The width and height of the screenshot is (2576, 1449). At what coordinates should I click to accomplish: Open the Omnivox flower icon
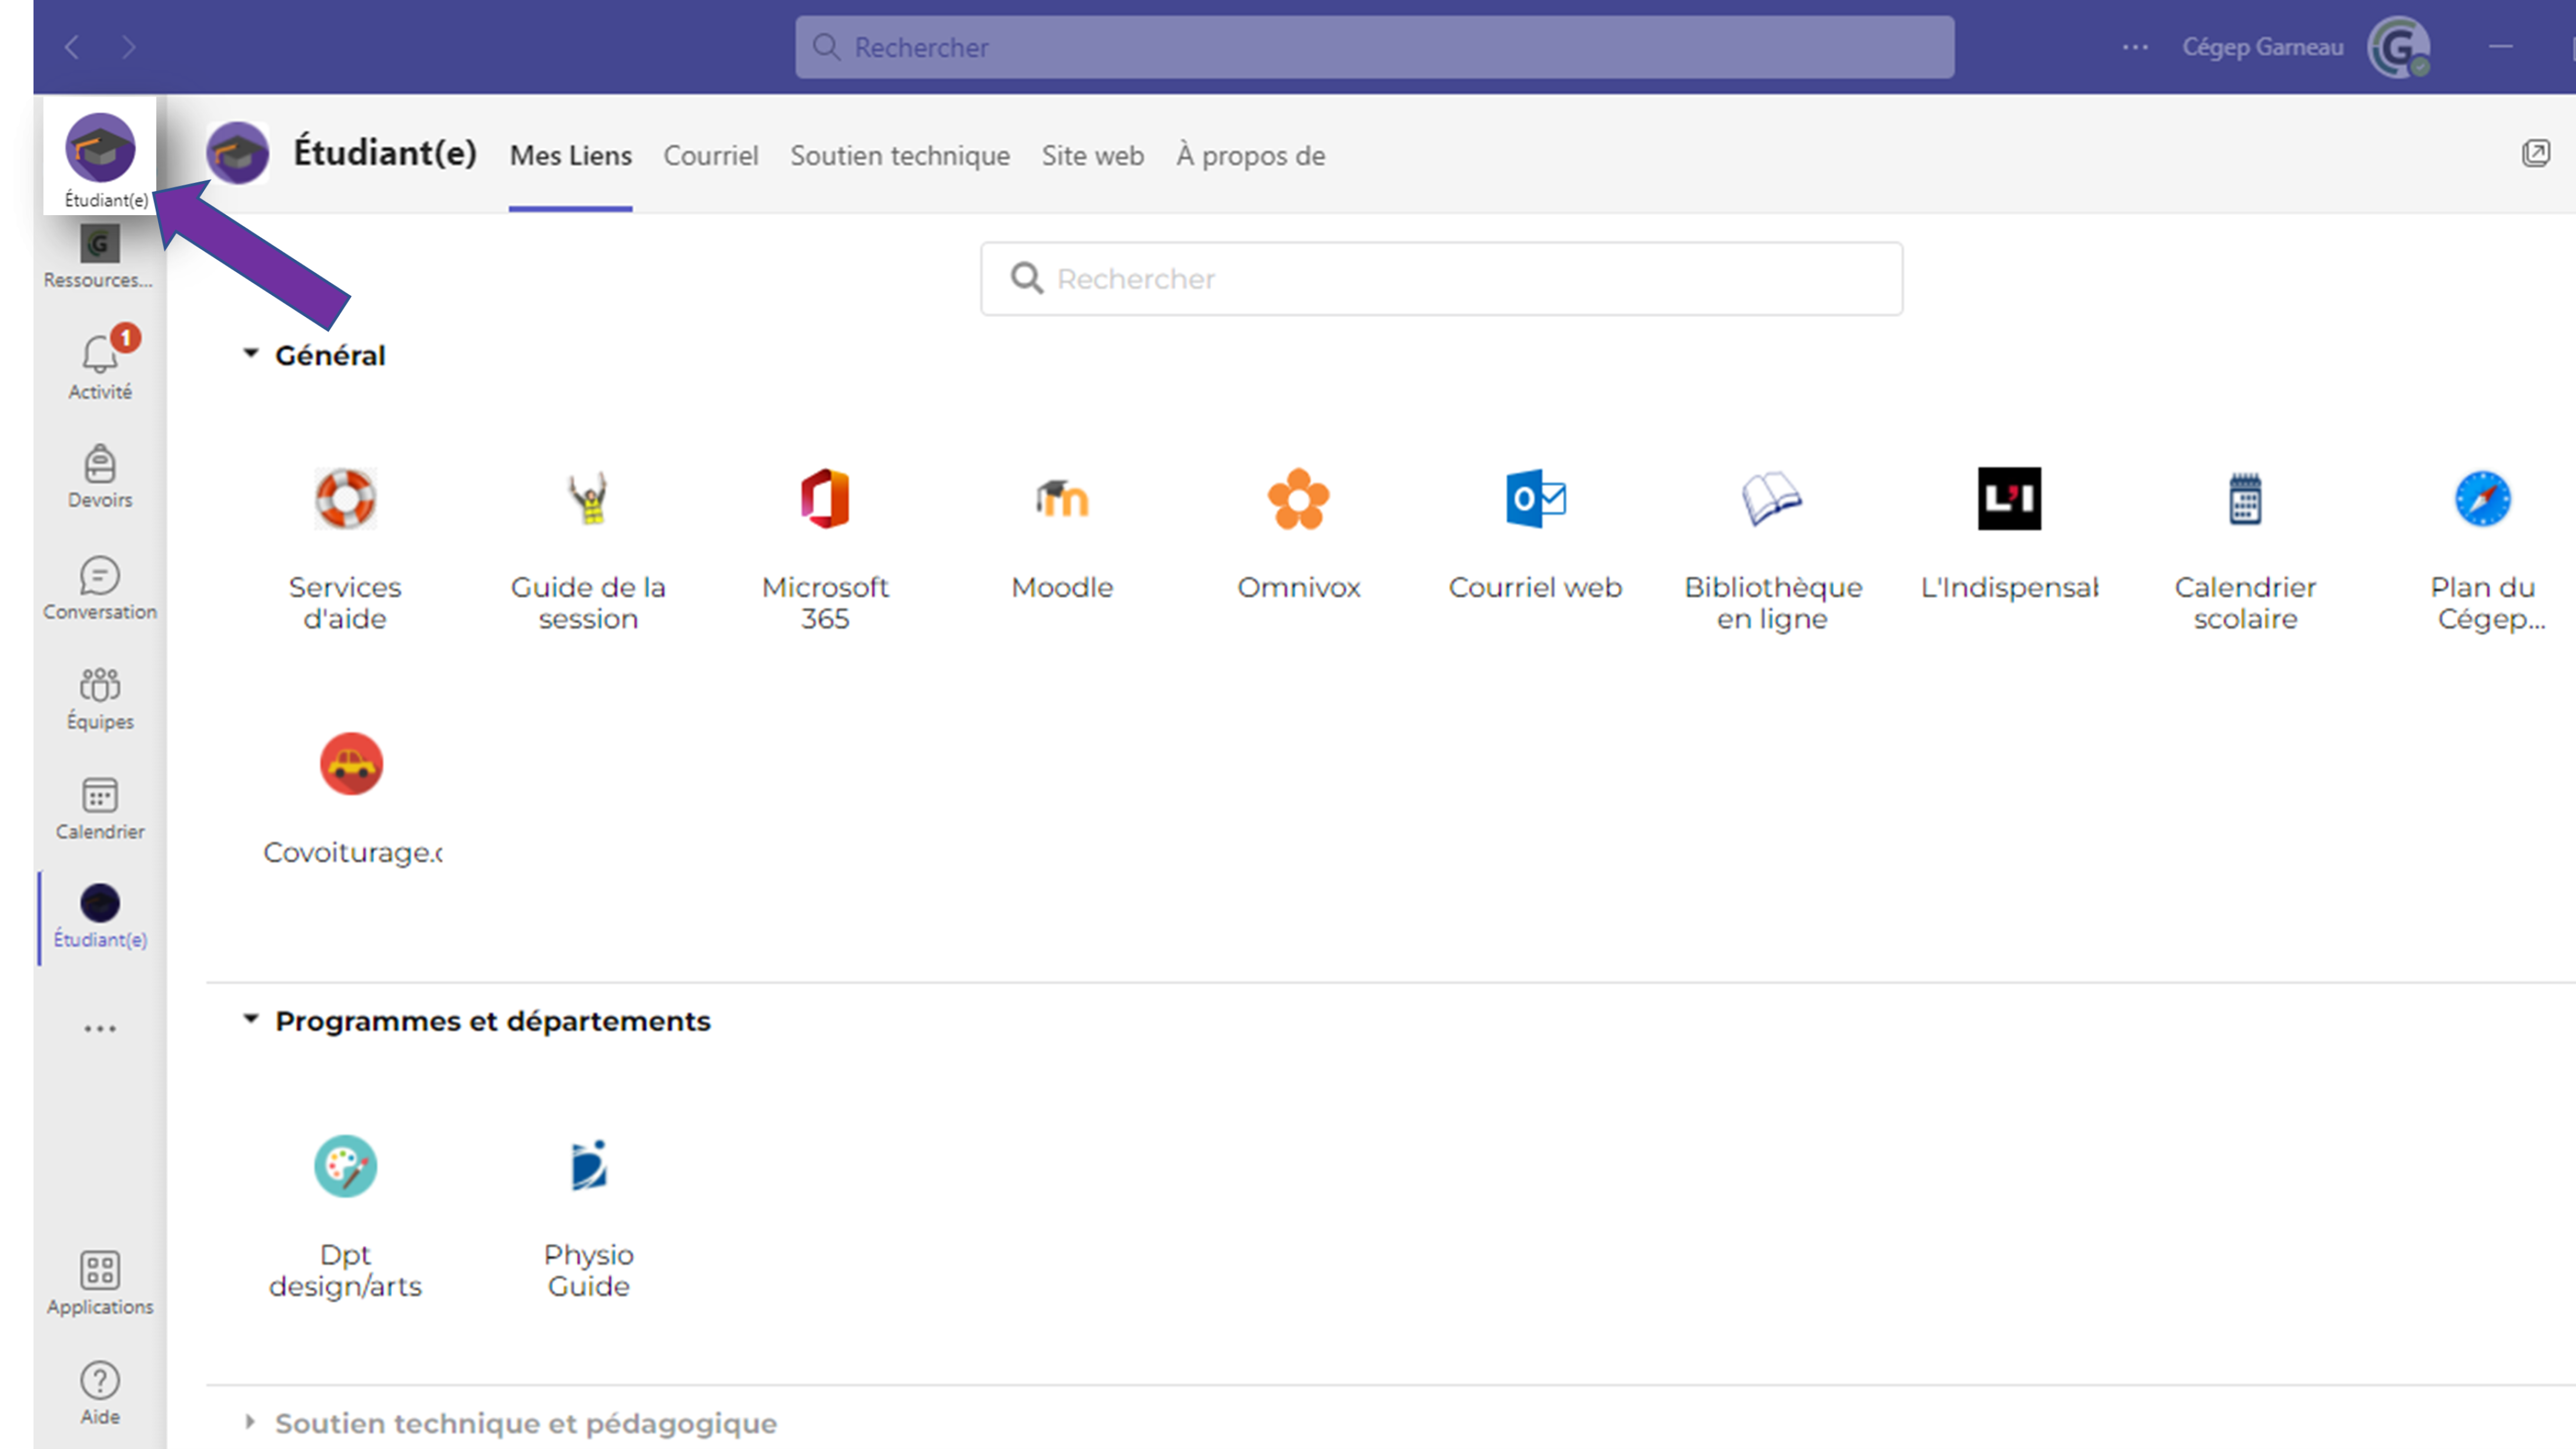tap(1298, 499)
